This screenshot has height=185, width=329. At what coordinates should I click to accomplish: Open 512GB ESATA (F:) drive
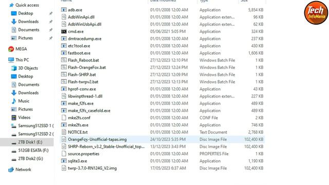click(33, 150)
